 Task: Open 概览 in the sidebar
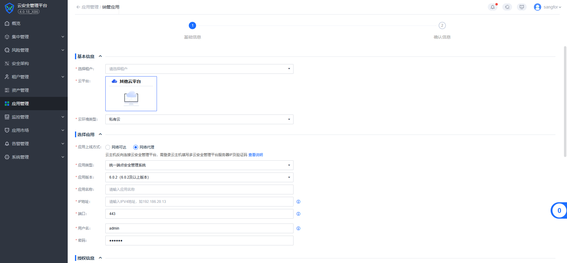[x=16, y=23]
